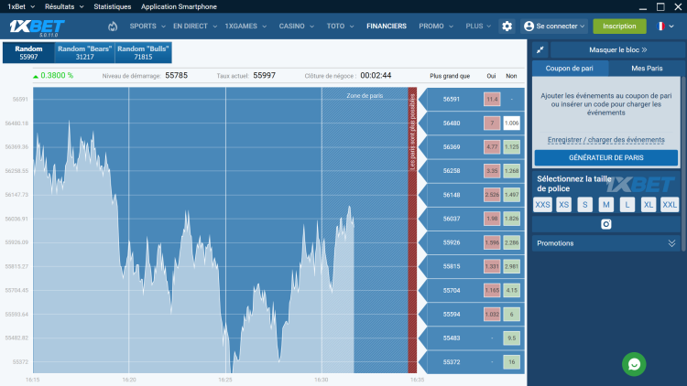
Task: Open the French flag language selector
Action: tap(665, 27)
